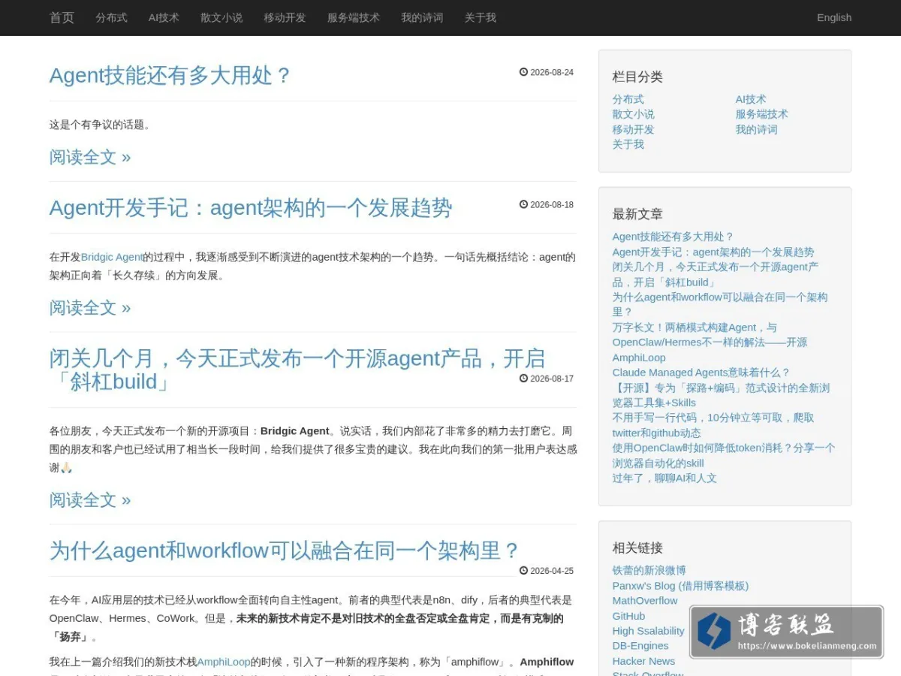Open recent post 不用手写一行代码
This screenshot has width=901, height=676.
[x=713, y=425]
